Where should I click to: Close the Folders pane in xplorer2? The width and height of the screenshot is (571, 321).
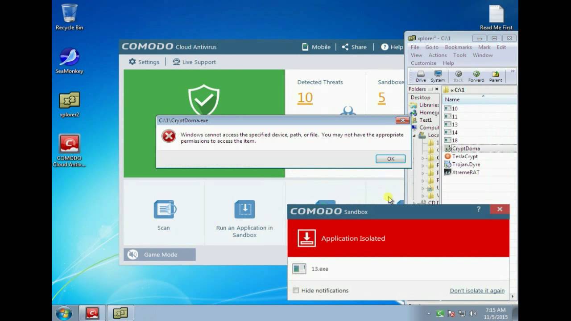point(437,89)
